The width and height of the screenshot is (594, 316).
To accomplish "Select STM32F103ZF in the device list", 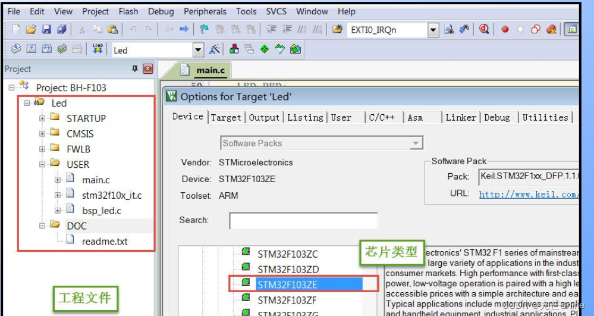I will (288, 300).
